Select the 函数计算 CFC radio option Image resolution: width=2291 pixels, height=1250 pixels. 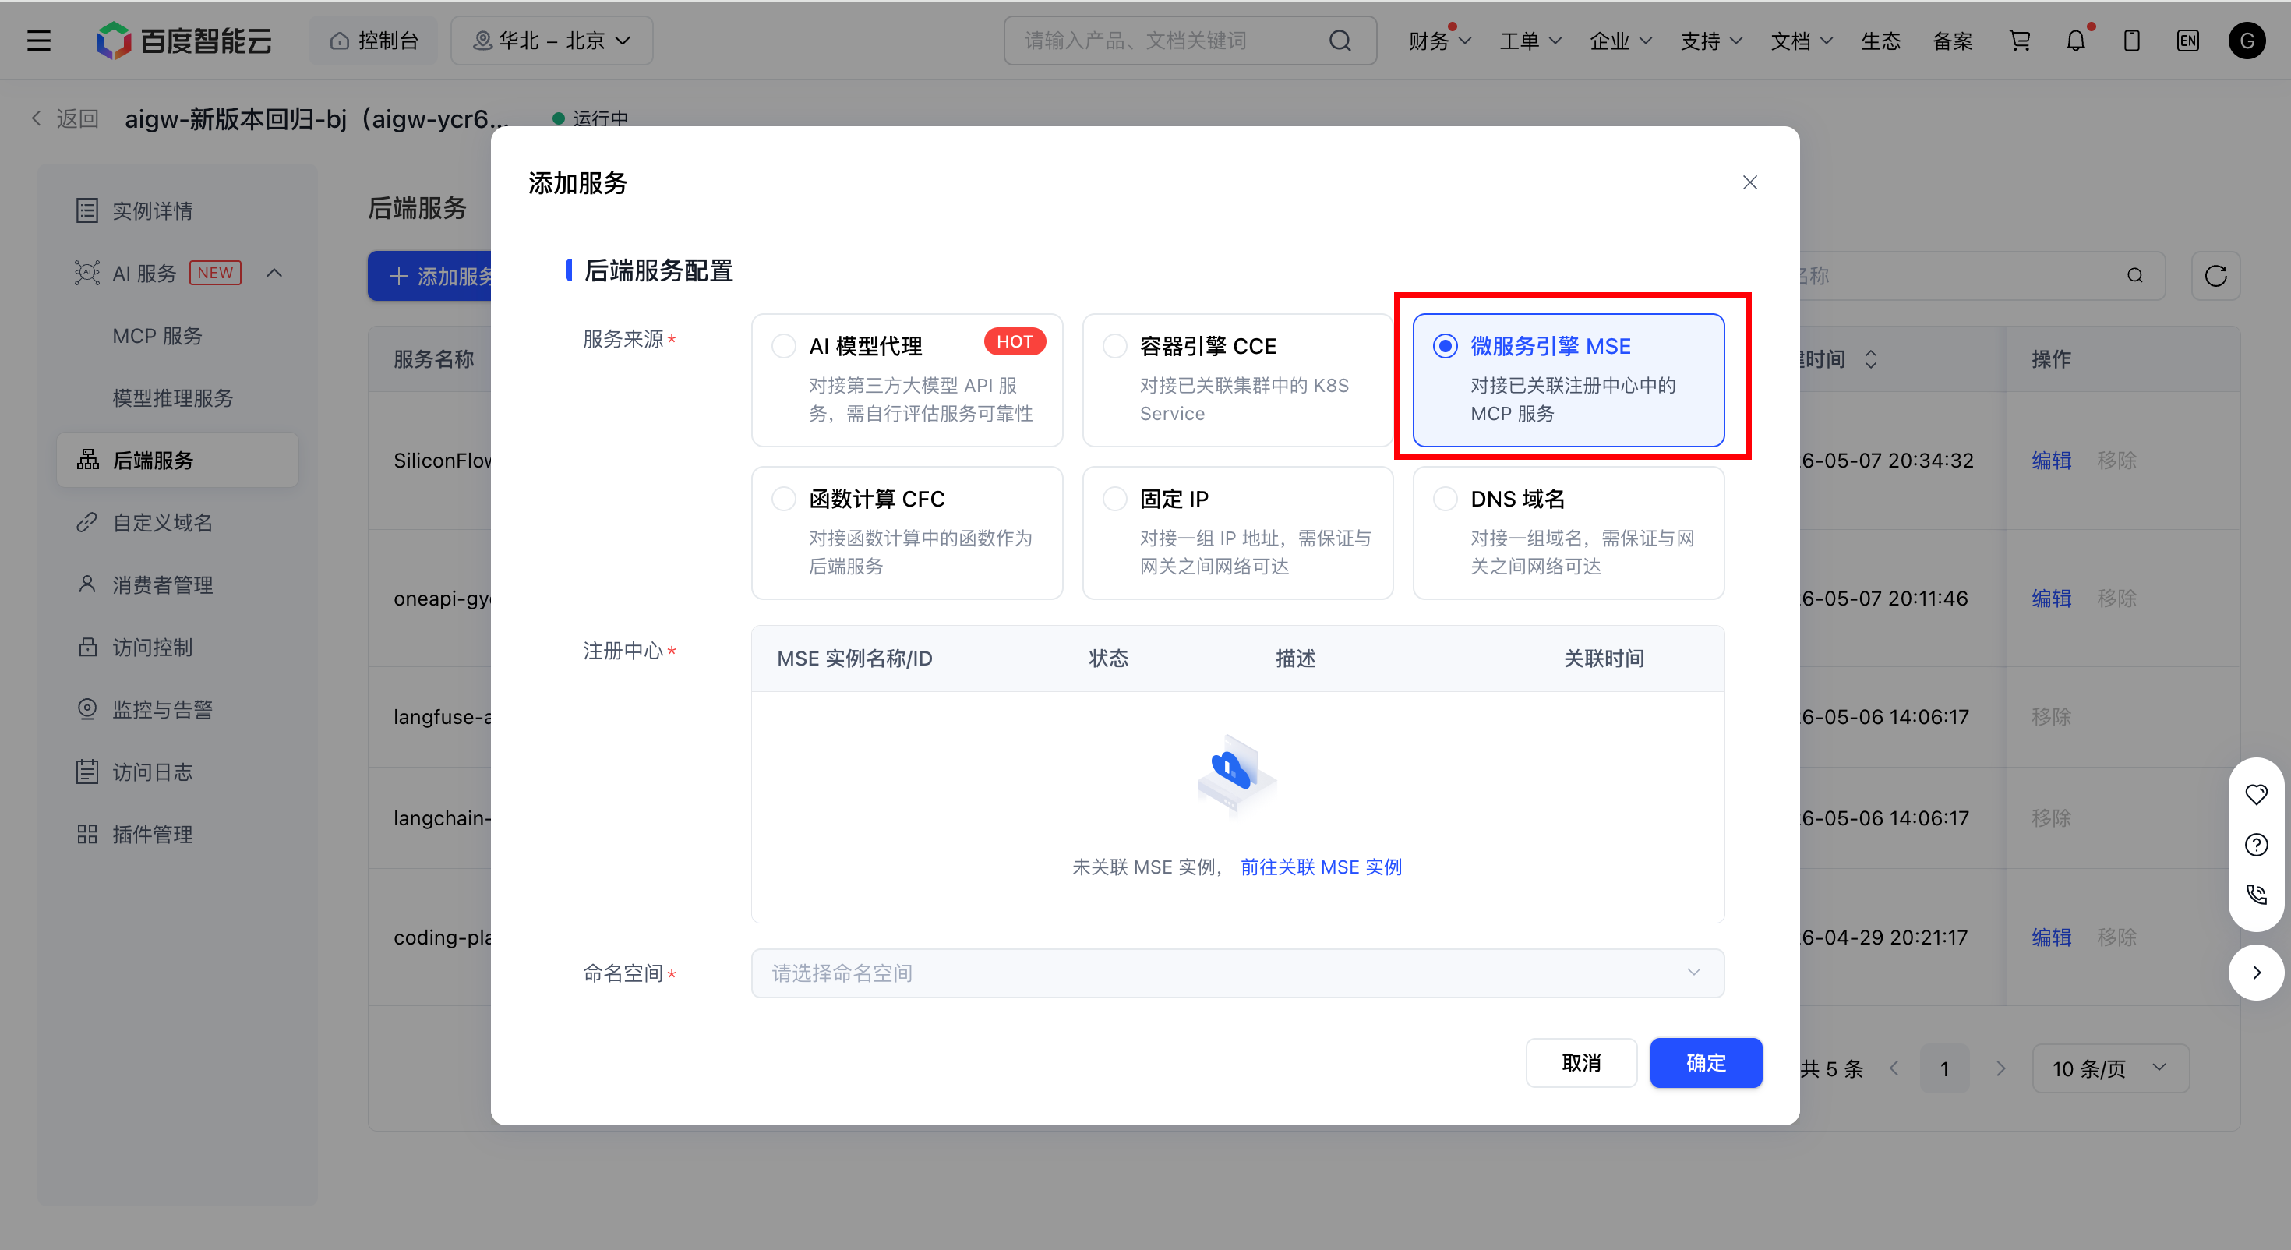(x=783, y=499)
